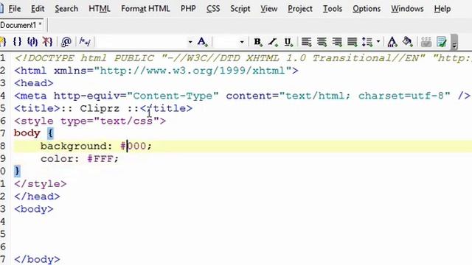The width and height of the screenshot is (472, 265).
Task: Click the greyed CSS checker icon
Action: tap(426, 42)
